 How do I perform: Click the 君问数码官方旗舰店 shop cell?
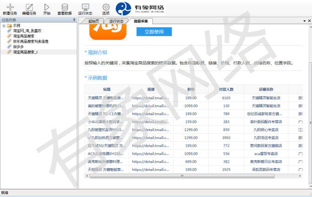click(266, 146)
